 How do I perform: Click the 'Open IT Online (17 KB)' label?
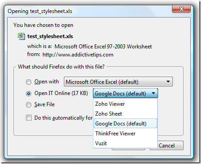(61, 93)
